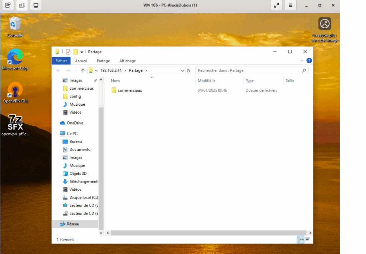This screenshot has height=254, width=366.
Task: Open Explorer help with the blue question mark
Action: [309, 61]
